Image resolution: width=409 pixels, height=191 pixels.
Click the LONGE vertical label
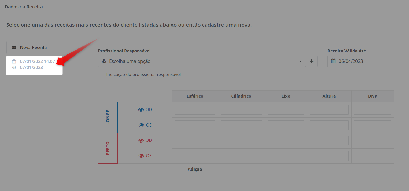click(108, 117)
